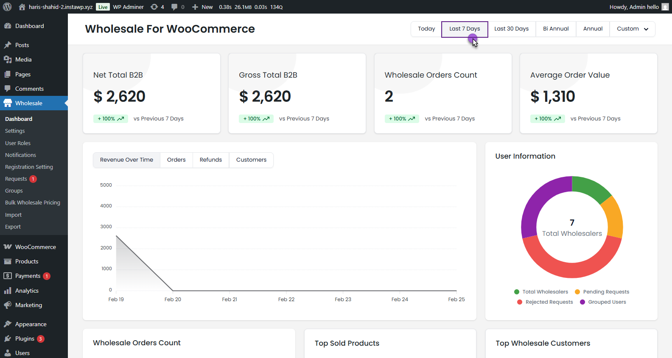Open the New content menu

[x=202, y=7]
